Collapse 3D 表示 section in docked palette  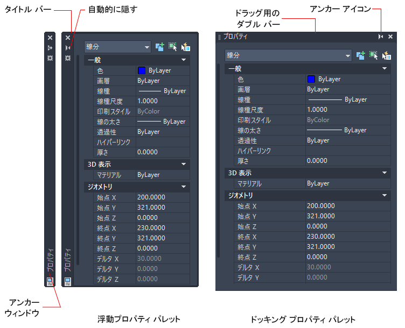click(x=385, y=173)
